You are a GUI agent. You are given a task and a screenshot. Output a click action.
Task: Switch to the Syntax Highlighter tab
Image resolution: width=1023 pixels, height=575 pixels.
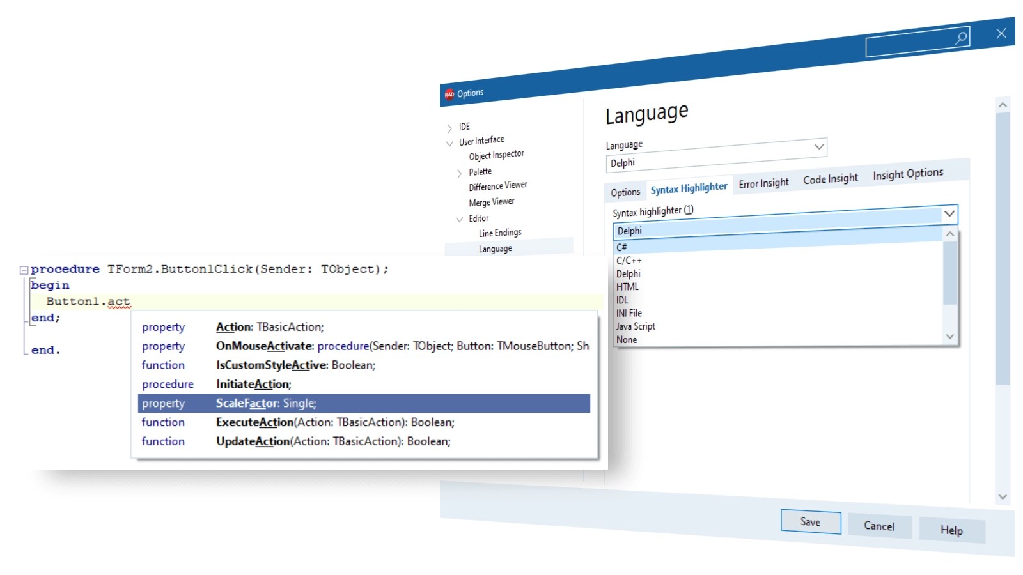tap(689, 188)
